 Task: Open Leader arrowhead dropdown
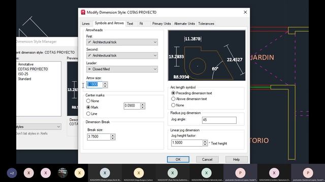coord(122,69)
